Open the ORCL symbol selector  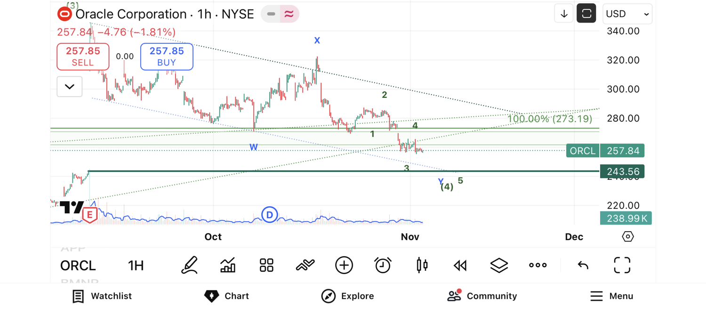(x=78, y=266)
